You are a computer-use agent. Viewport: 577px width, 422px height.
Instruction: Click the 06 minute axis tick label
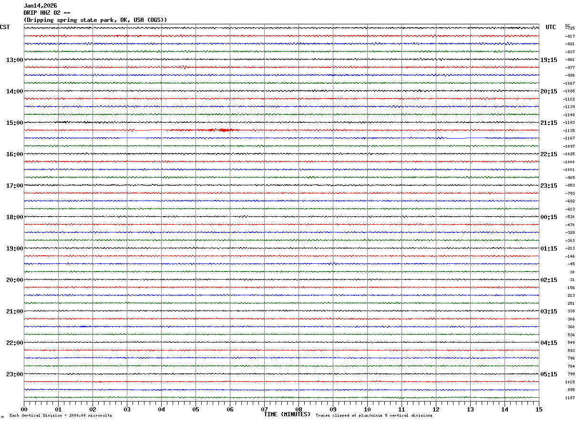click(230, 409)
